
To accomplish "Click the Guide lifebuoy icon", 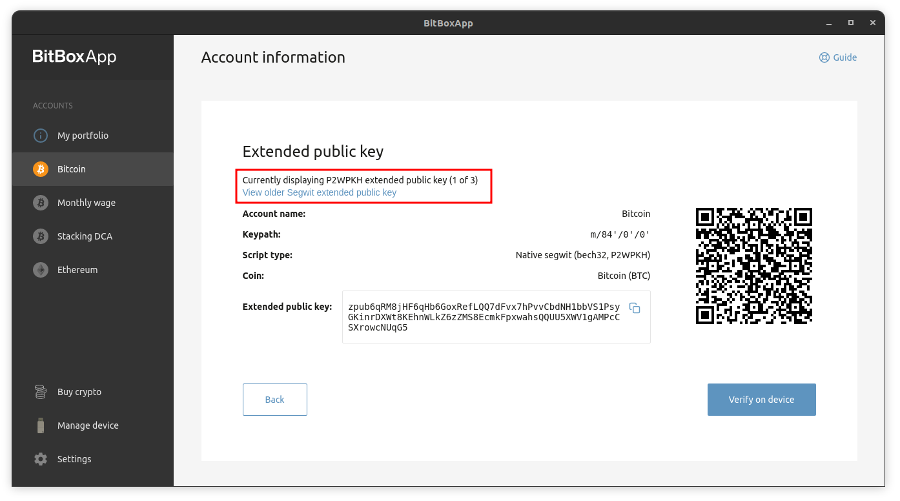I will (x=824, y=57).
